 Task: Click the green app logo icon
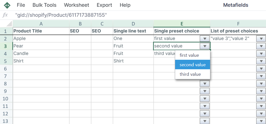click(7, 5)
